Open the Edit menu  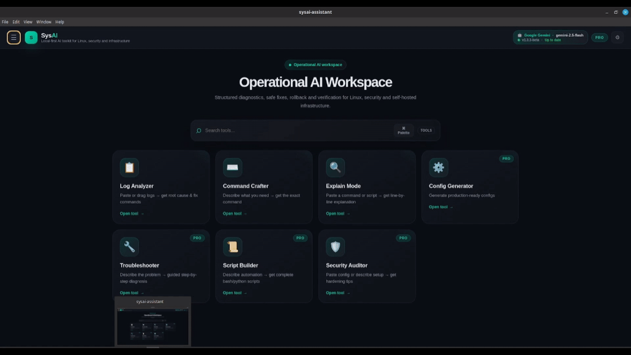pos(16,22)
